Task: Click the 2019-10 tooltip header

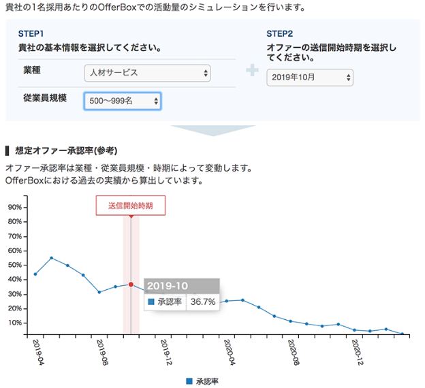Action: pos(182,286)
